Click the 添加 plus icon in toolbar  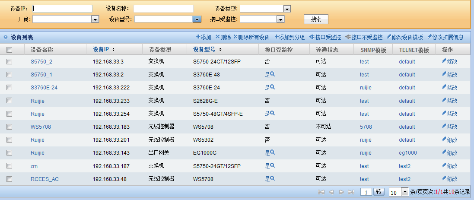(x=198, y=37)
